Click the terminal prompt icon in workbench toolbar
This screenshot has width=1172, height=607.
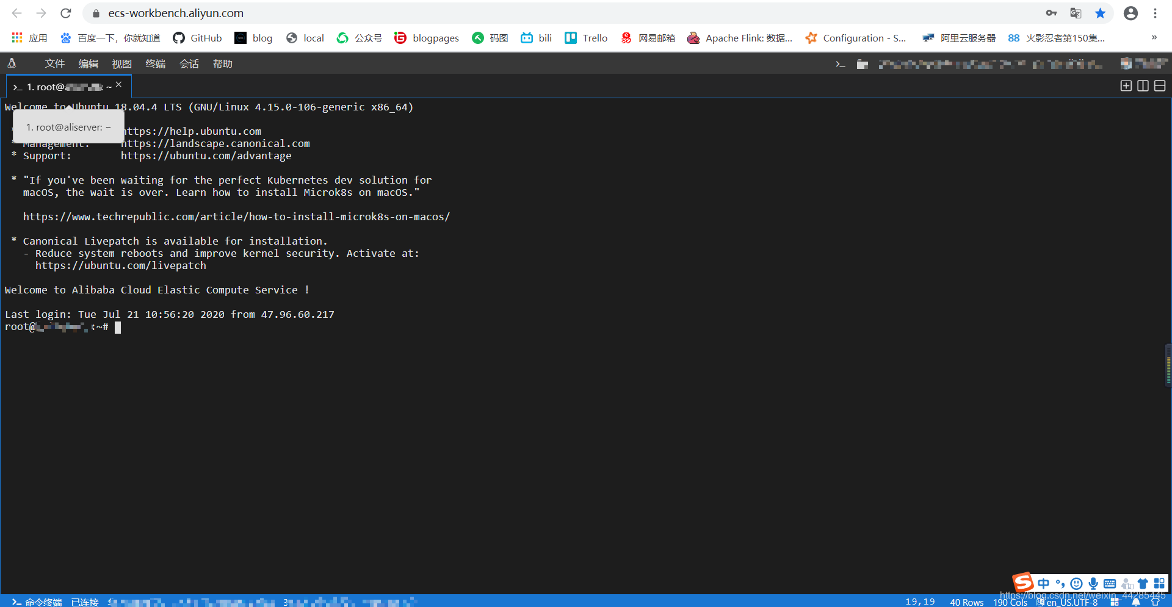[841, 64]
